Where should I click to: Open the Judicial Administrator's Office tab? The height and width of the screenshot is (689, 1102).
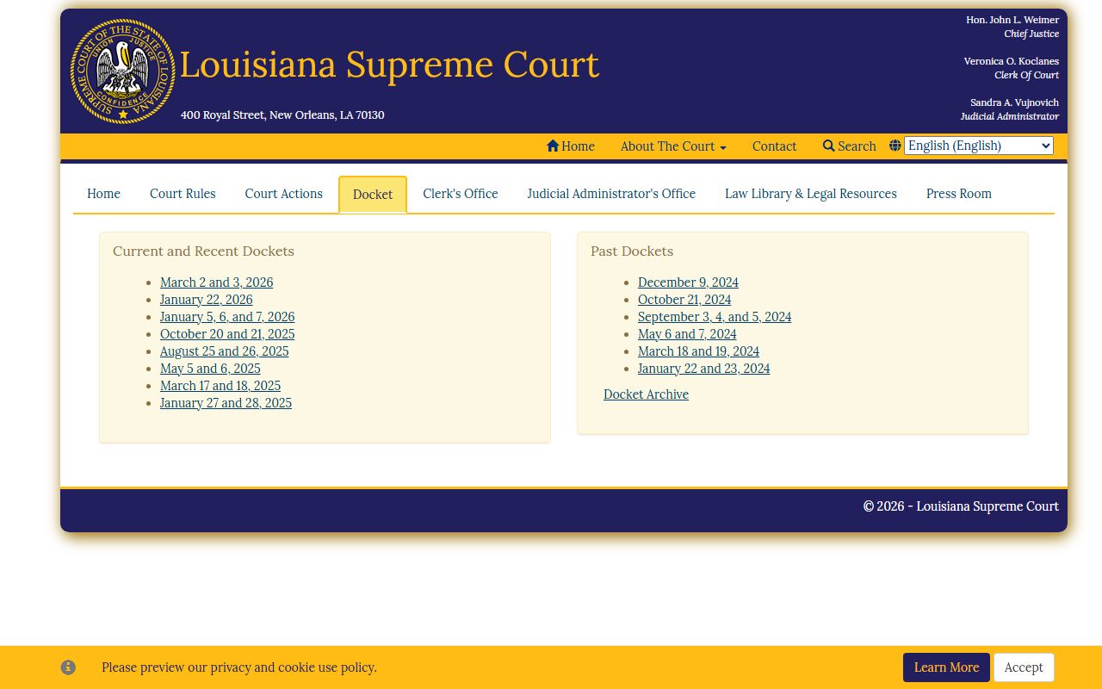(x=611, y=194)
